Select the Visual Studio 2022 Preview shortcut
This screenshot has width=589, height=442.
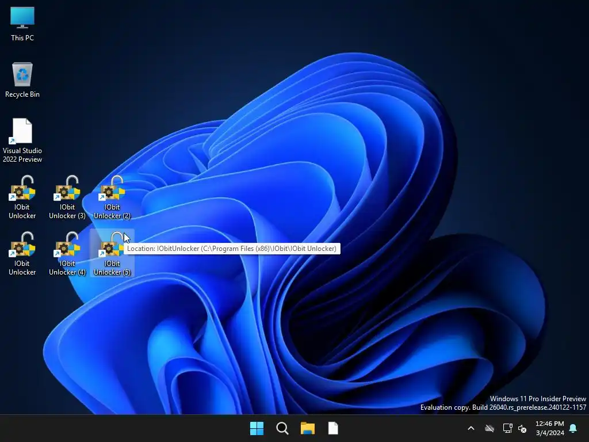point(22,140)
